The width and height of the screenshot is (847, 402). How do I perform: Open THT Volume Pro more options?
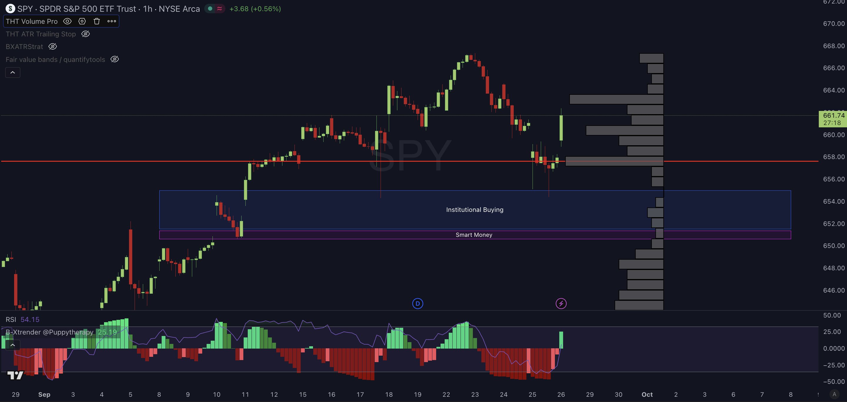(x=111, y=21)
